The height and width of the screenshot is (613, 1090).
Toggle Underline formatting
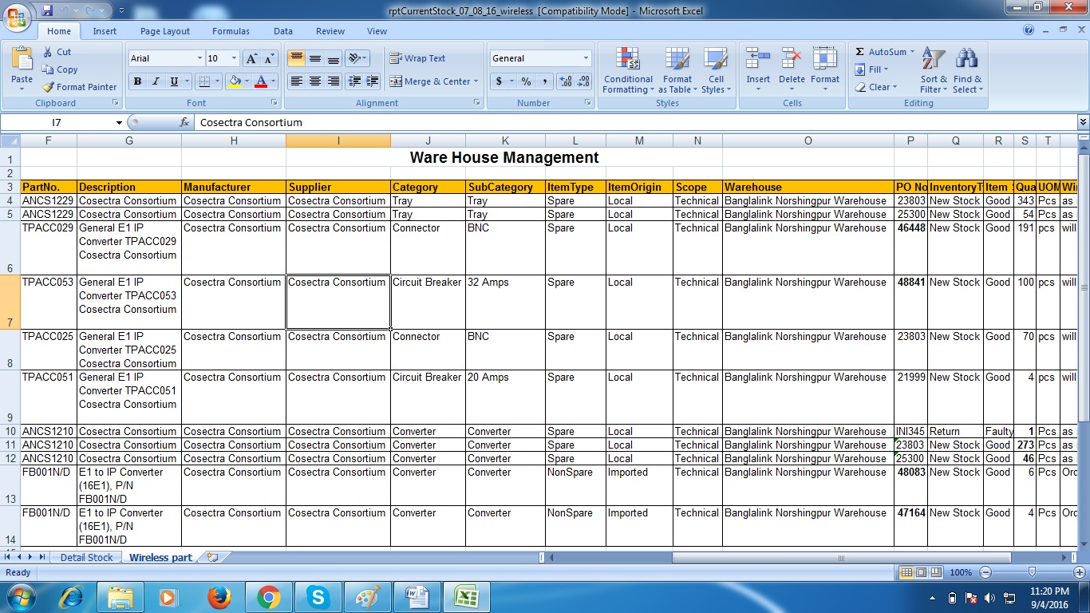coord(174,81)
